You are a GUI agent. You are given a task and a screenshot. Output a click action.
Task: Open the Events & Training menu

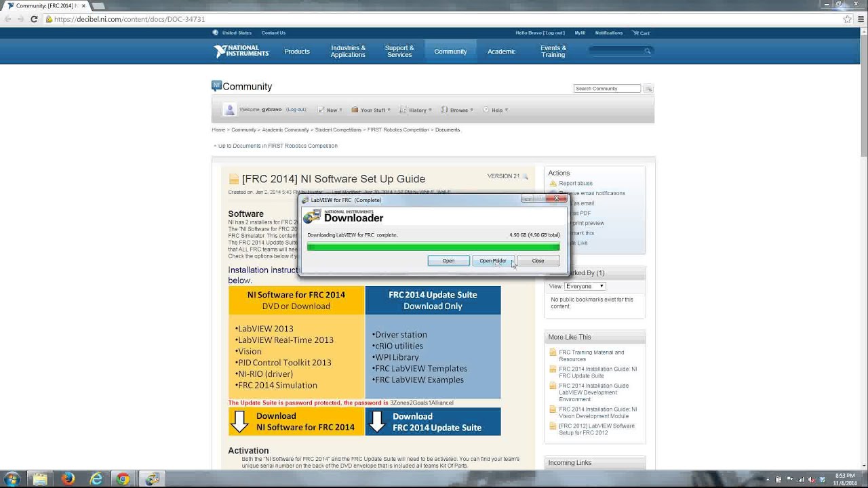pyautogui.click(x=553, y=52)
